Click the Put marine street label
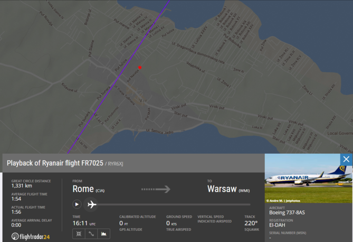353x242 pixels. point(121,24)
